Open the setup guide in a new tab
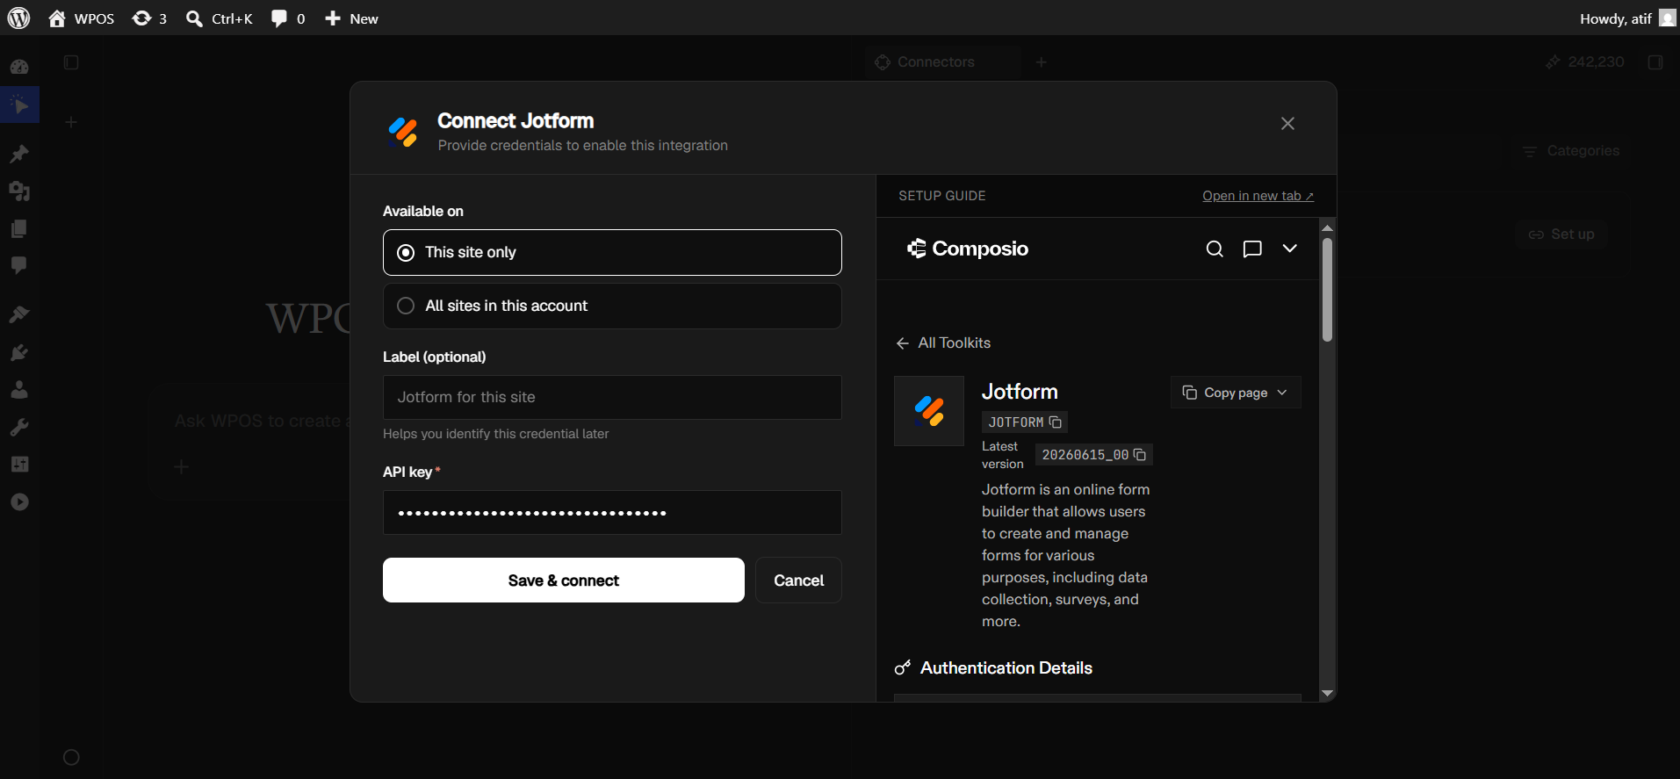Image resolution: width=1680 pixels, height=779 pixels. tap(1258, 196)
